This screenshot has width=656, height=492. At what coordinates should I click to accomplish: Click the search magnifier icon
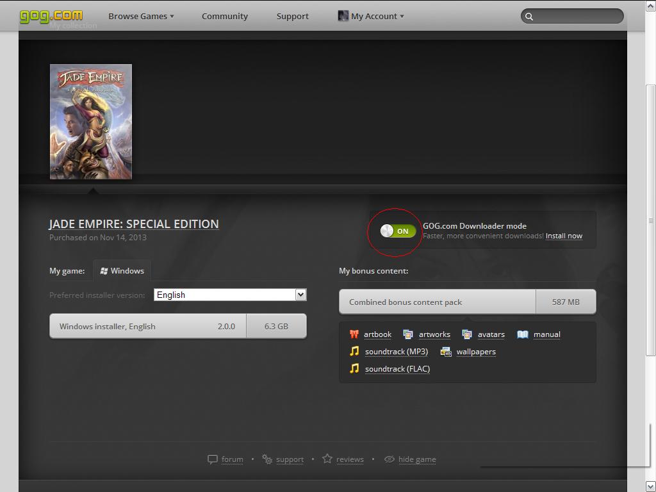[529, 17]
